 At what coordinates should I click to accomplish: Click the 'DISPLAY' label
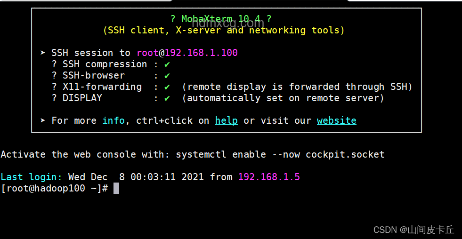82,98
